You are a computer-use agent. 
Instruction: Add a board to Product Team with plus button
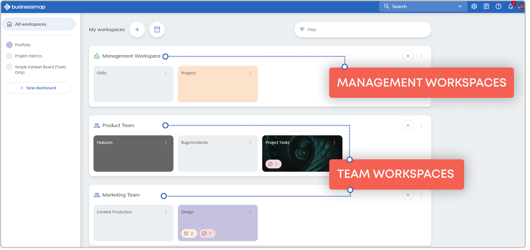coord(408,125)
